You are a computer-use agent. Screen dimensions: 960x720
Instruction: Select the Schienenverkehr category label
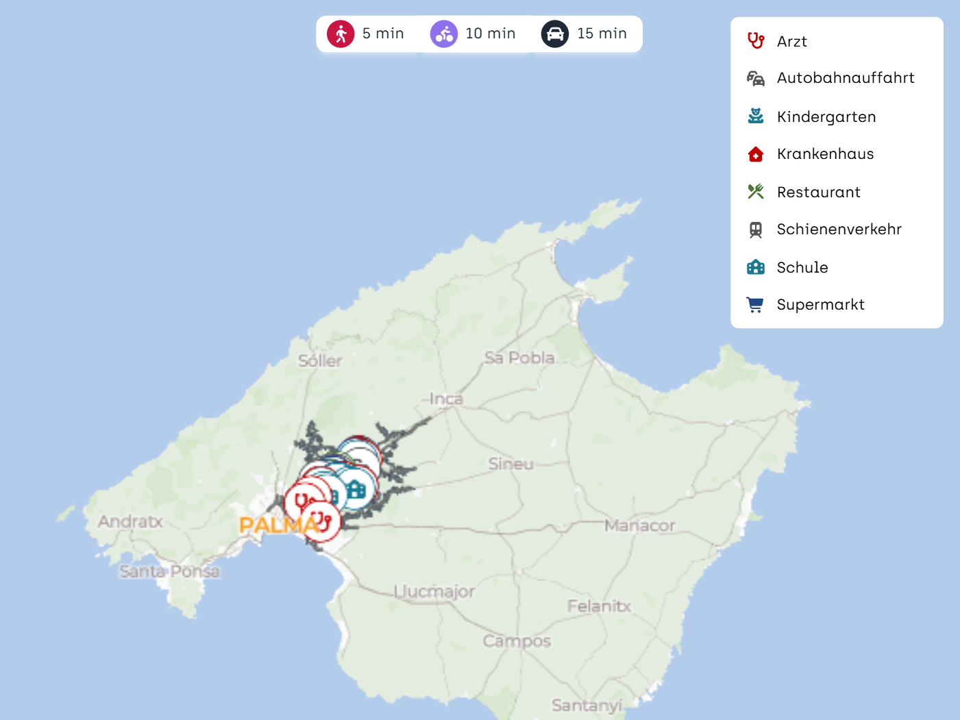[839, 229]
